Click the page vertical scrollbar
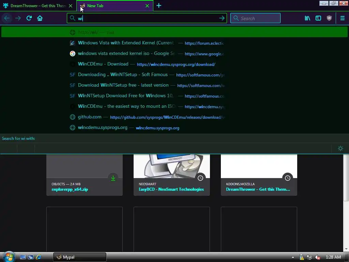 [346, 177]
